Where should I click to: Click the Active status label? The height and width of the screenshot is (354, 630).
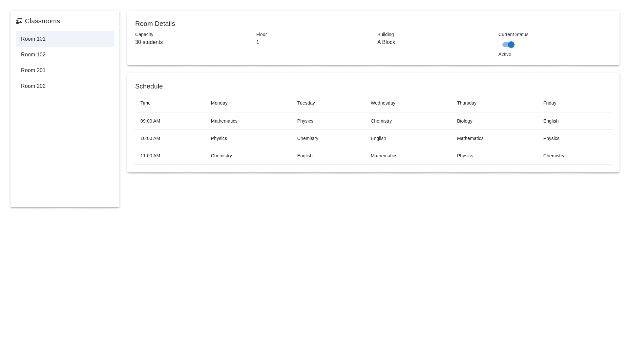504,54
